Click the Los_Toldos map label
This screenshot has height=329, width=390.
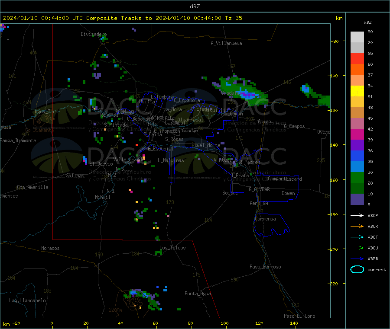pos(172,248)
